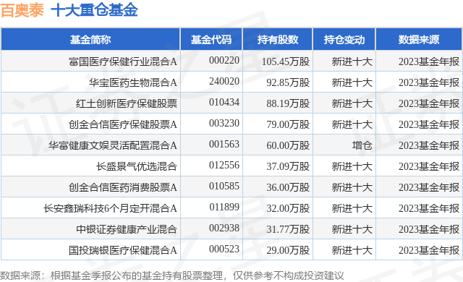This screenshot has width=463, height=282.
Task: Click the holding value 79.00万股
Action: tap(288, 124)
